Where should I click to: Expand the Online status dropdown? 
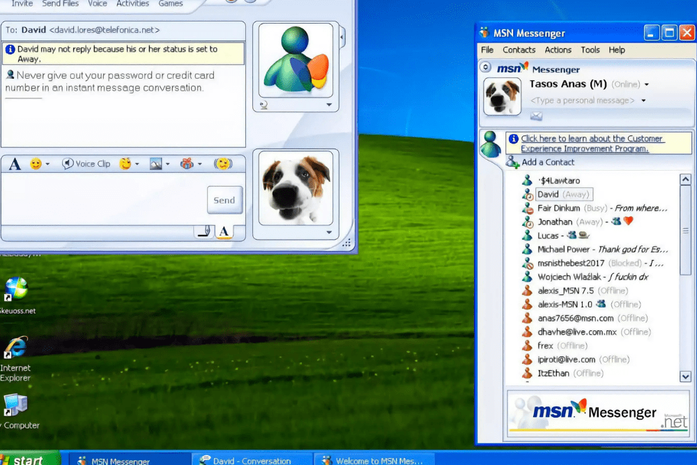coord(647,84)
